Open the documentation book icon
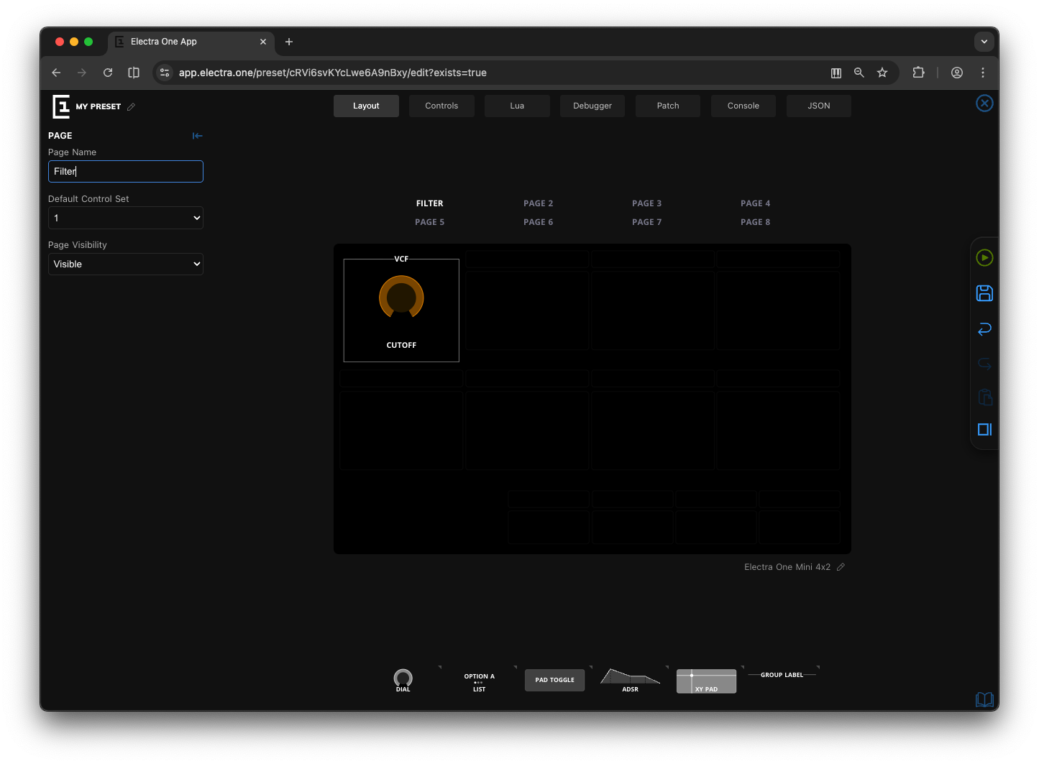Image resolution: width=1039 pixels, height=764 pixels. click(x=984, y=699)
